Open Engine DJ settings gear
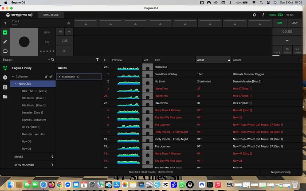 point(254,15)
